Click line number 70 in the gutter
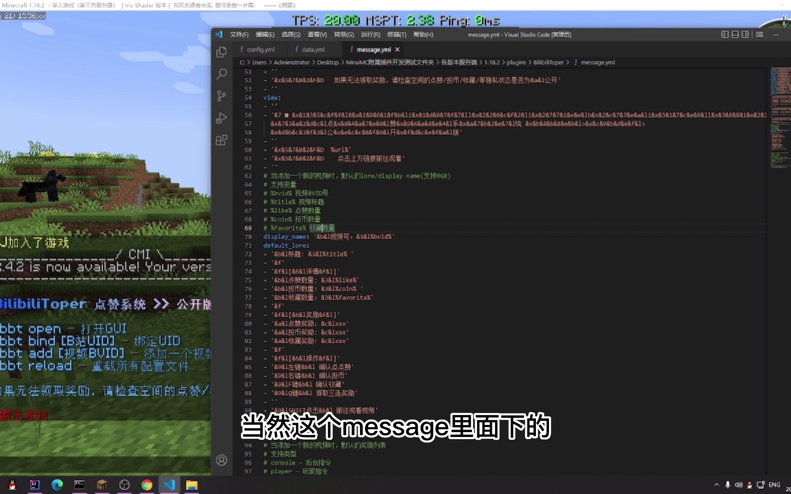 tap(248, 237)
